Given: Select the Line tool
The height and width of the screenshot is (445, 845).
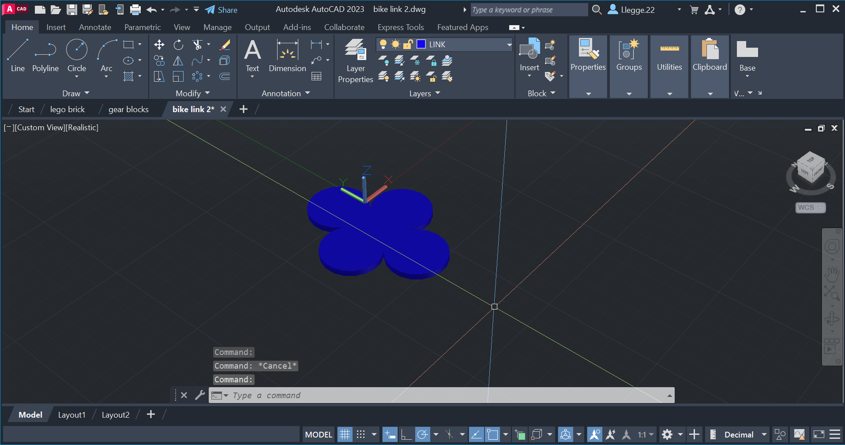Looking at the screenshot, I should pyautogui.click(x=18, y=55).
